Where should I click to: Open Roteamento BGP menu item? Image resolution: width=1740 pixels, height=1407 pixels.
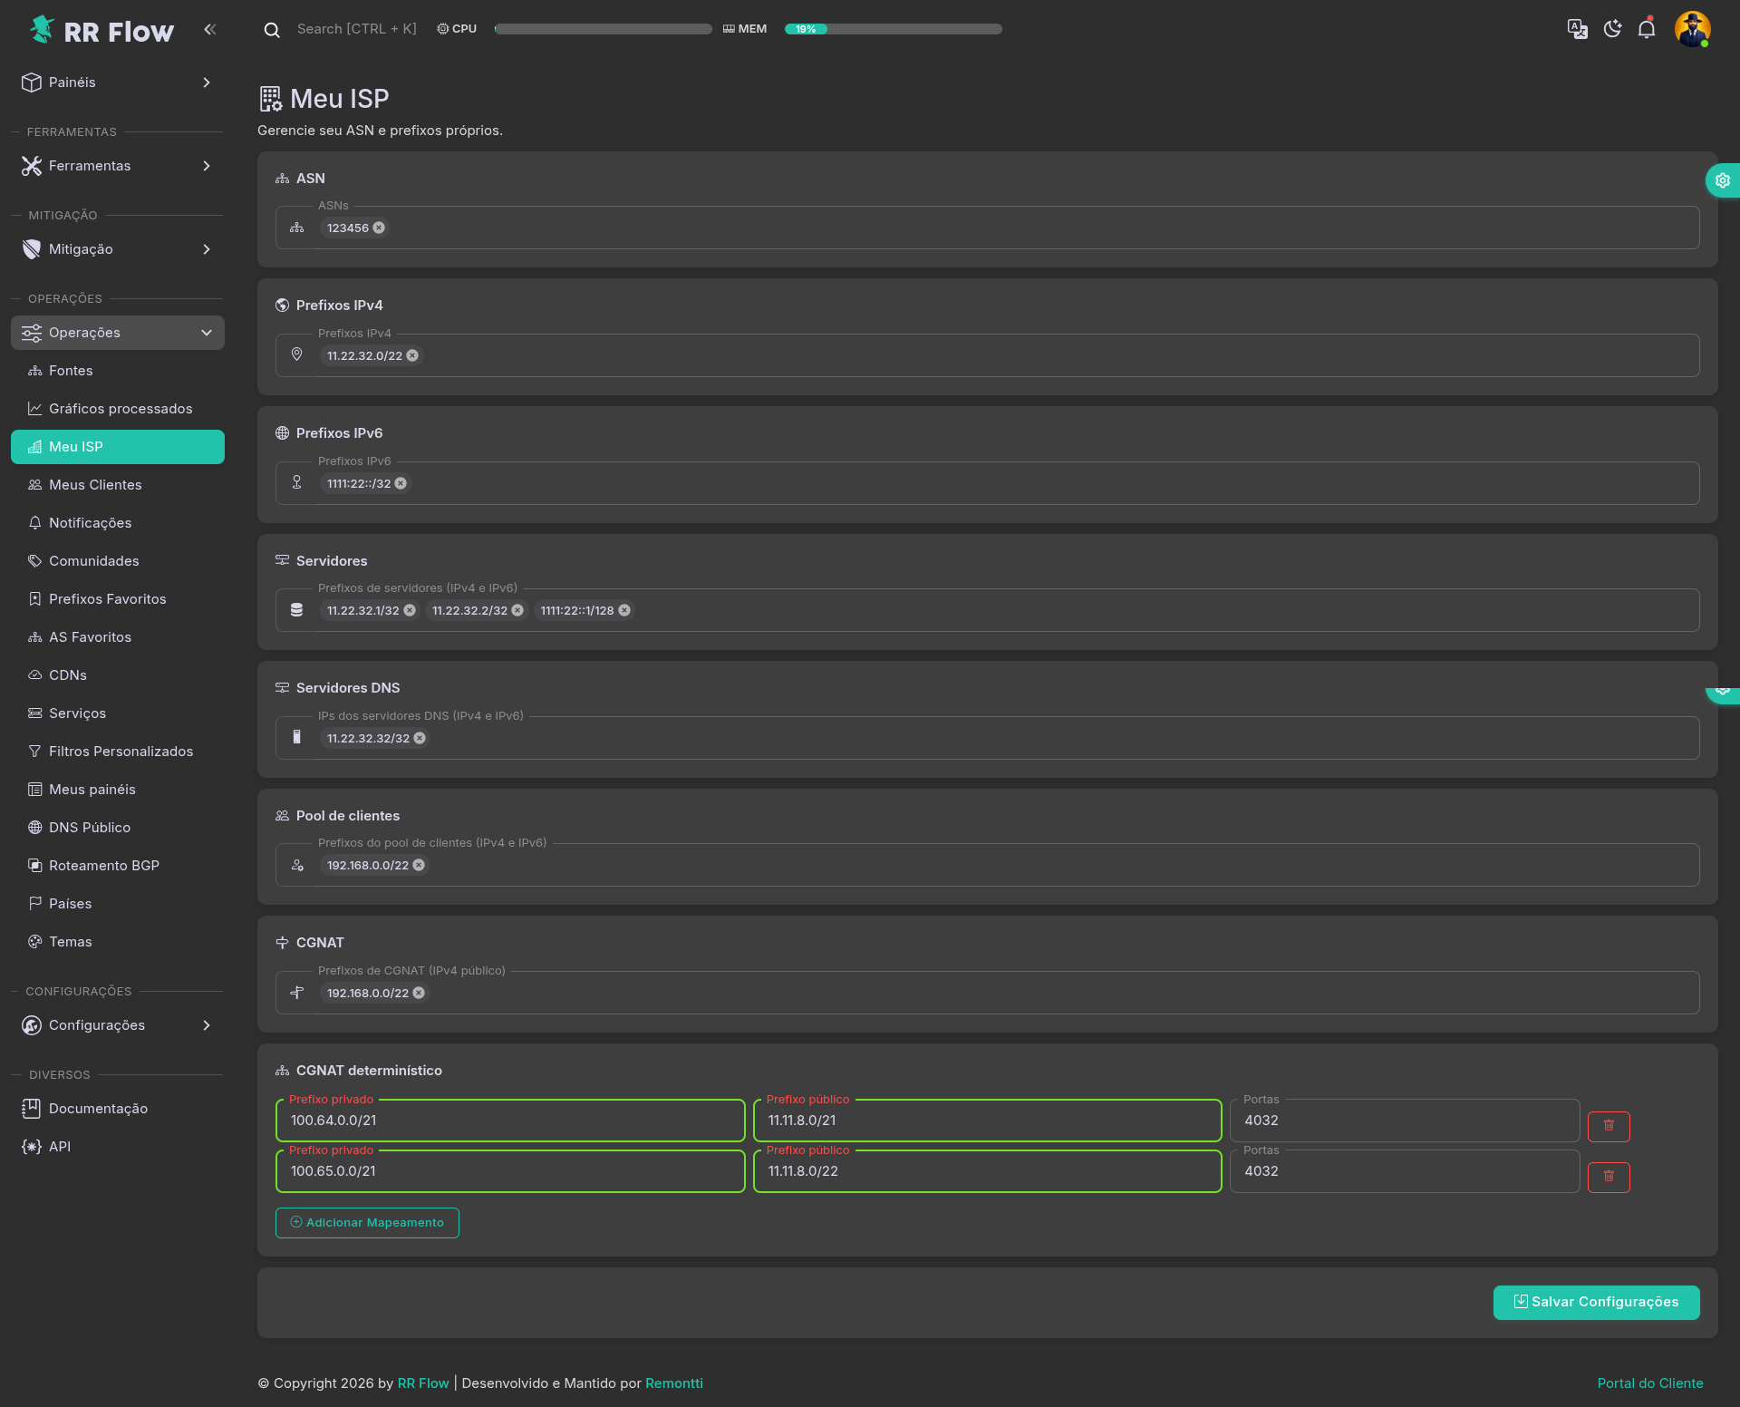coord(104,866)
